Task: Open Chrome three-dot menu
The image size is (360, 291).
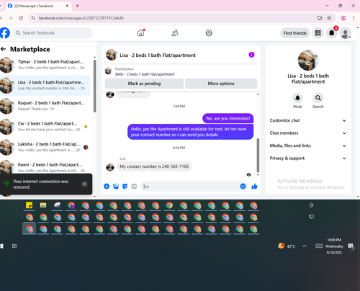Action: pyautogui.click(x=354, y=18)
